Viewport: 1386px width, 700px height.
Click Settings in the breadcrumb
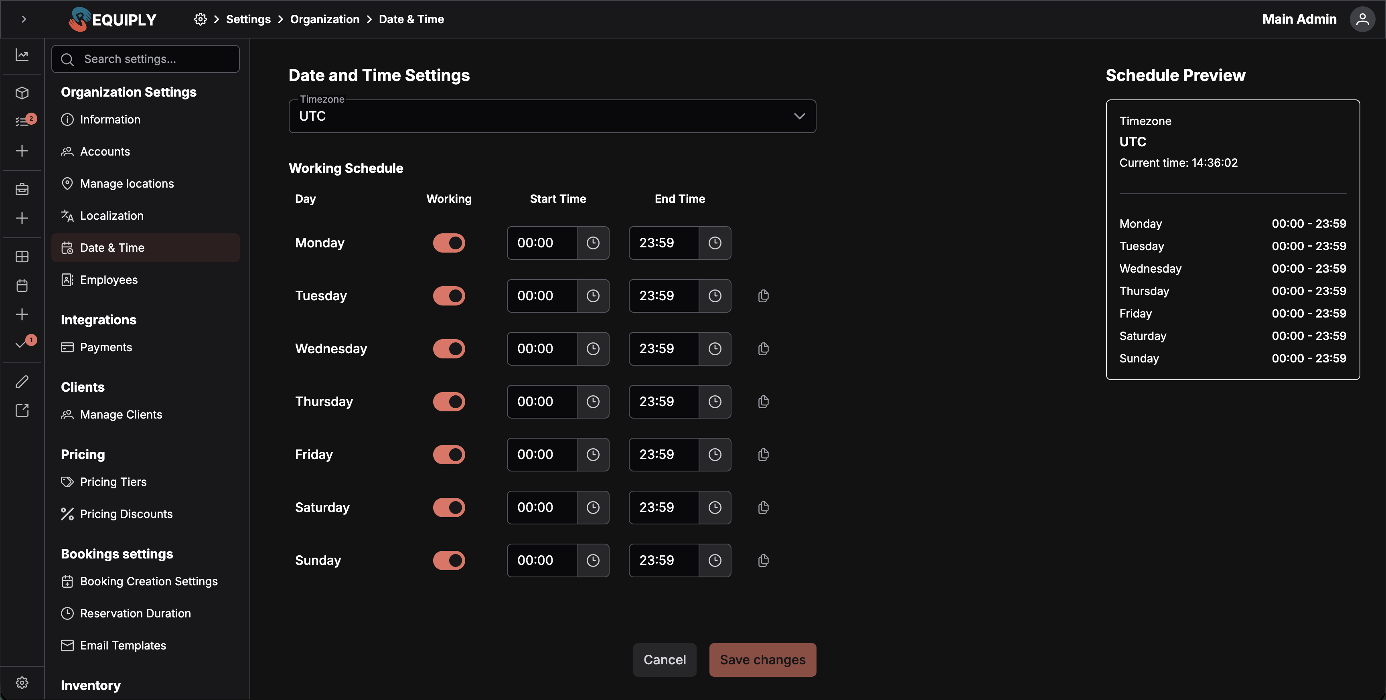coord(248,19)
